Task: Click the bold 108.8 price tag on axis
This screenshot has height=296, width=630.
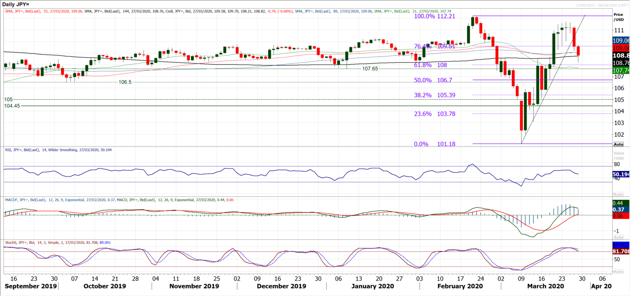Action: click(x=620, y=56)
